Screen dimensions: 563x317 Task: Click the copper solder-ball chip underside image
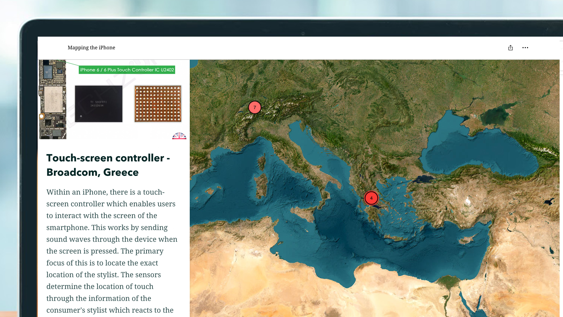pyautogui.click(x=158, y=104)
